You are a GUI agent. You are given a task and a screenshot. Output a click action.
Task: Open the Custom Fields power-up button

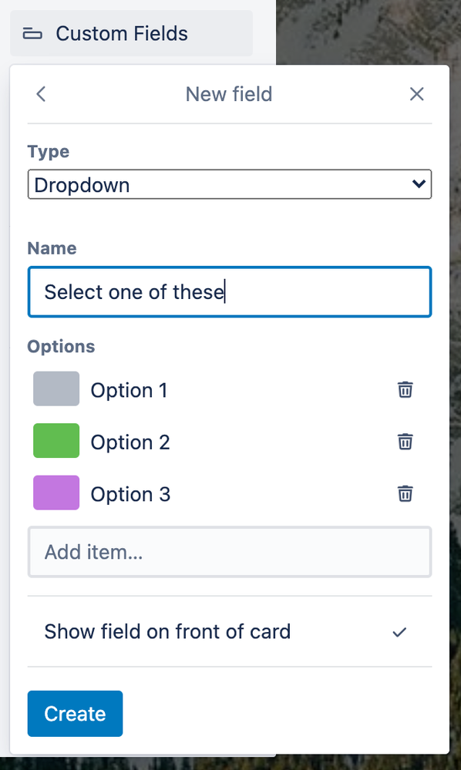pos(132,33)
